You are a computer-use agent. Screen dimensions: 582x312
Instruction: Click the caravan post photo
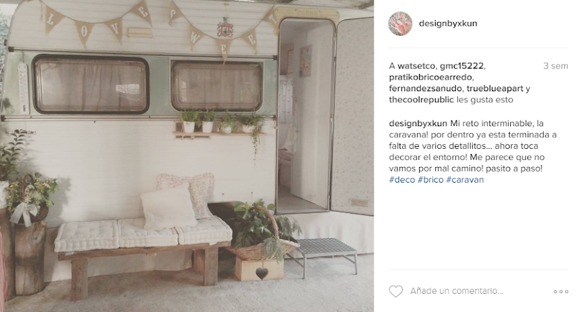[x=187, y=156]
